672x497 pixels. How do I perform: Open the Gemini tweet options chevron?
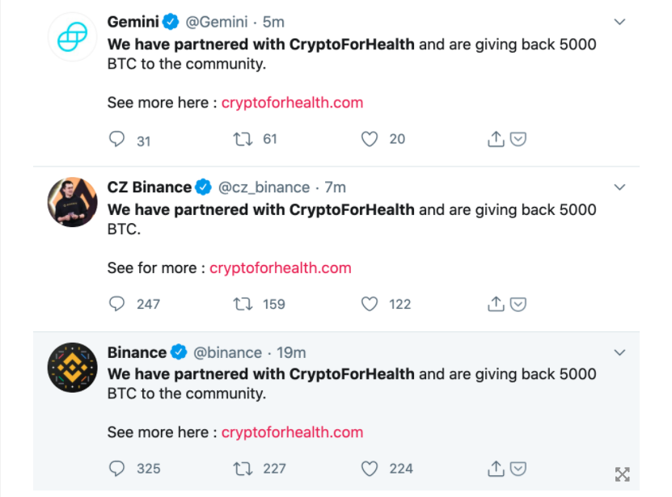[x=620, y=22]
